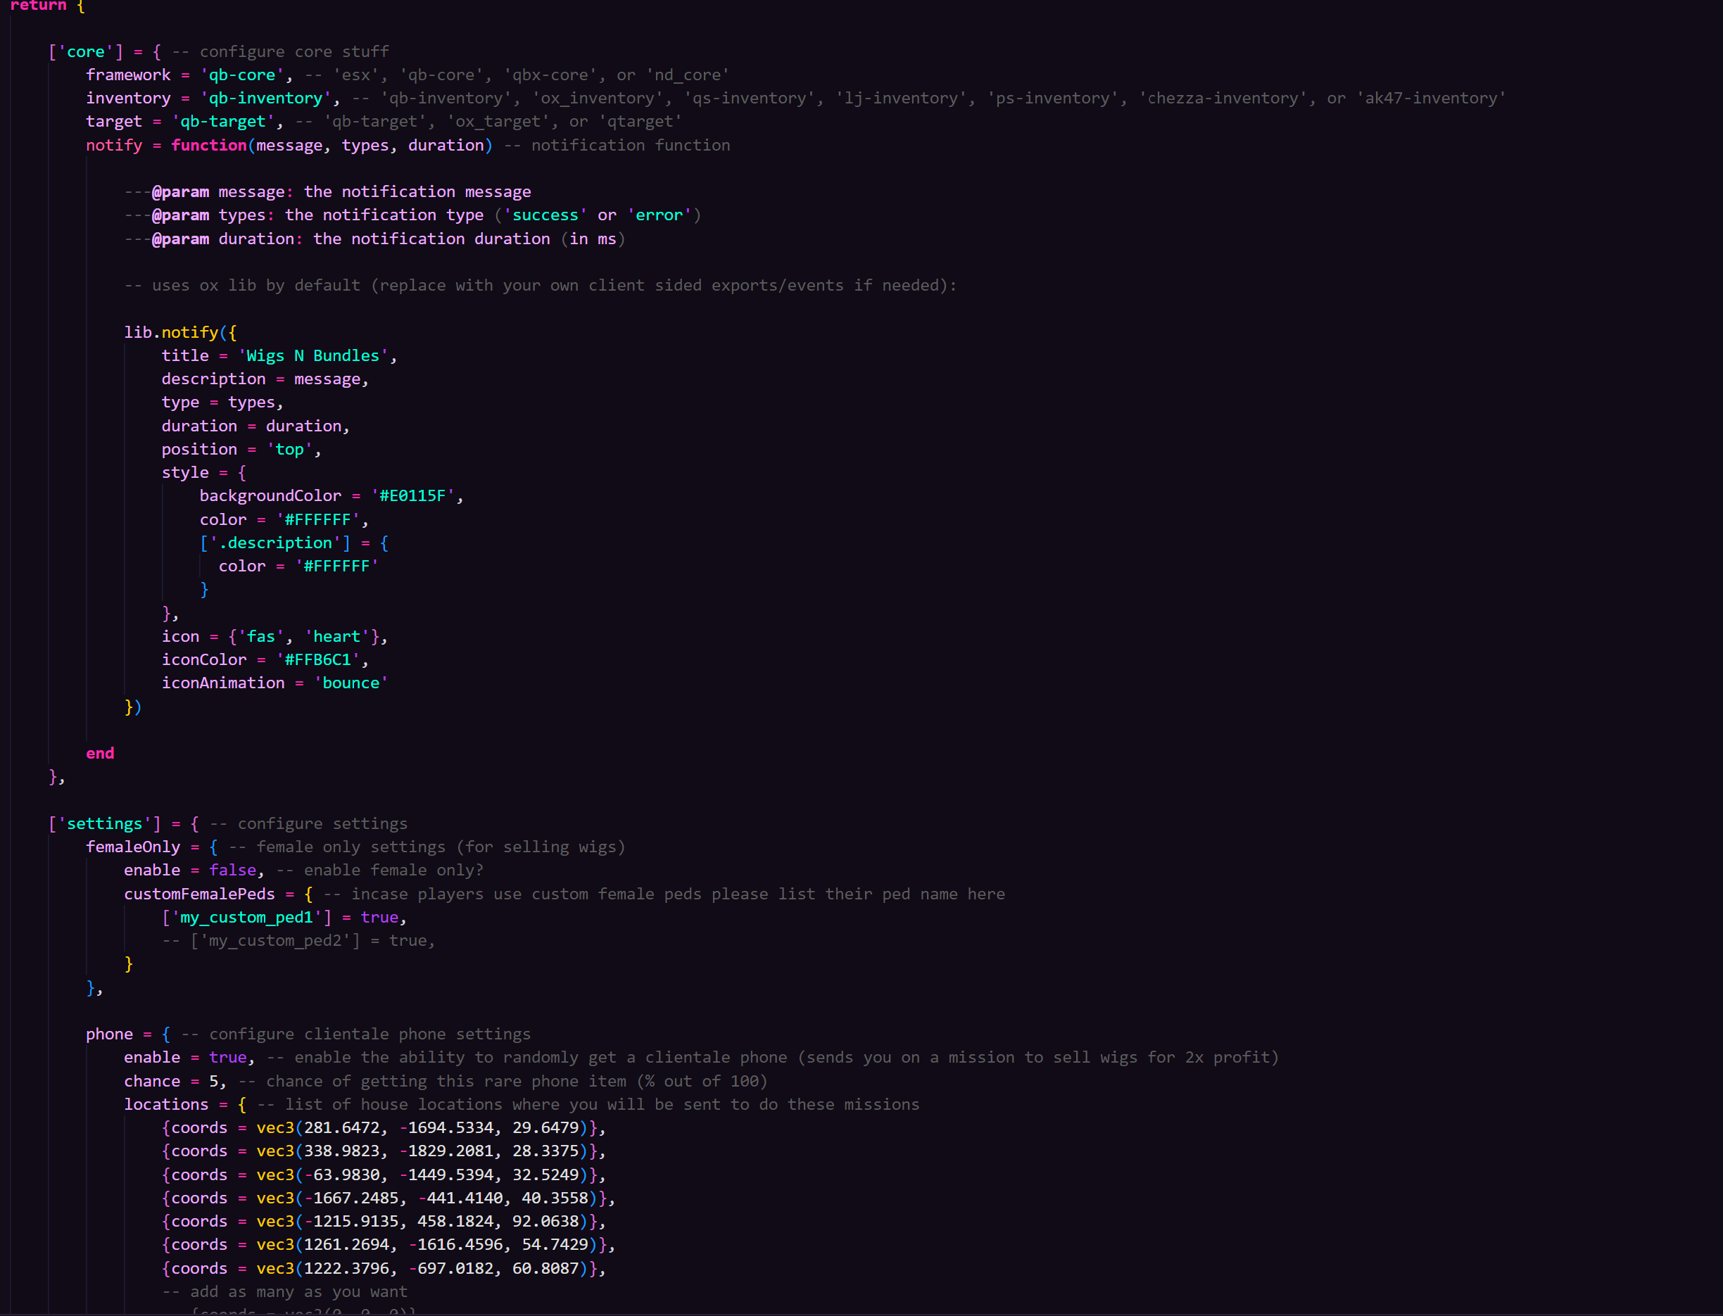Click the ['core'] table key

point(85,53)
